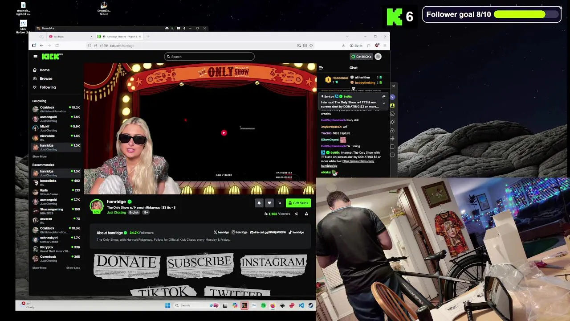Switch to the YouTube browser tab
This screenshot has height=321, width=570.
coord(69,37)
